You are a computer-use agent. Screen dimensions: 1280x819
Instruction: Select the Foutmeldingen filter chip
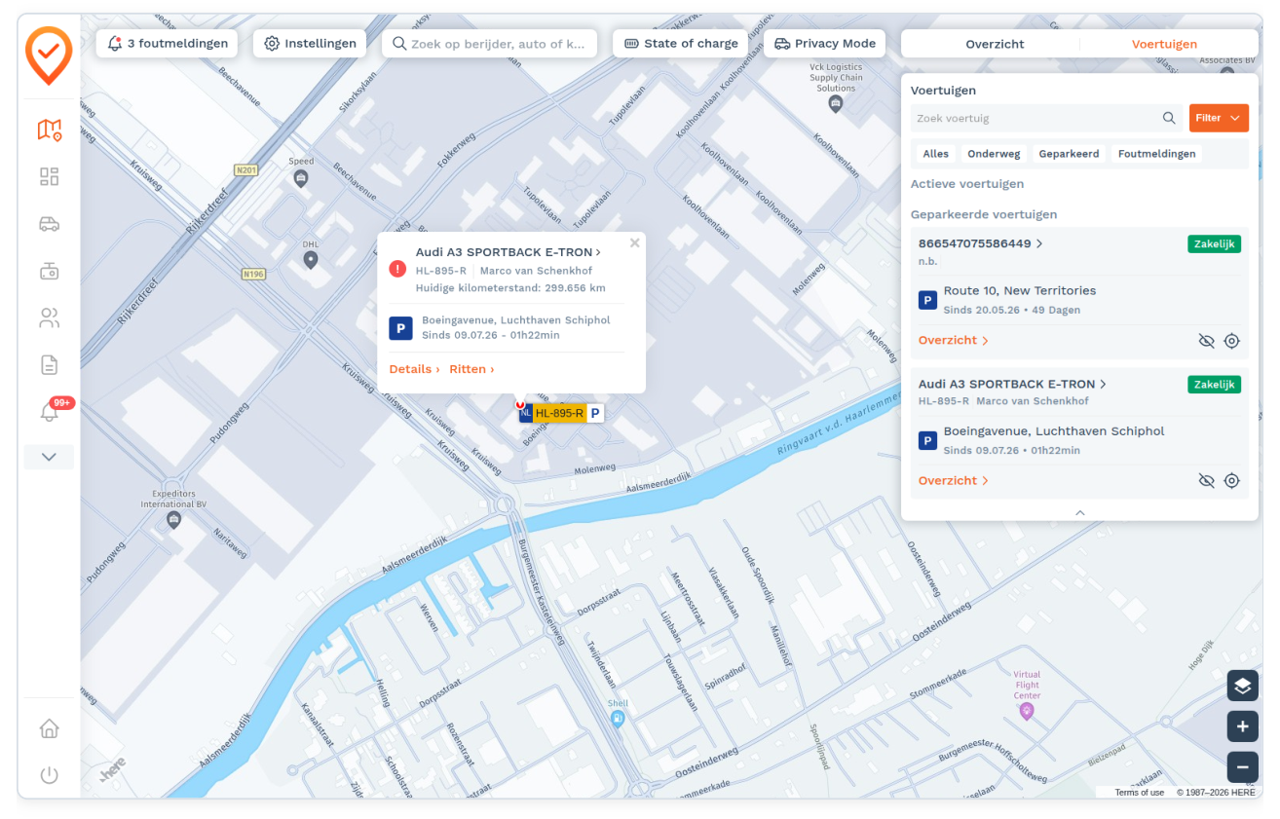point(1156,154)
